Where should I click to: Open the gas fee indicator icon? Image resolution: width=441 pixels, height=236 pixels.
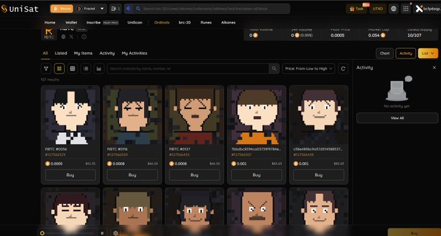(x=116, y=8)
